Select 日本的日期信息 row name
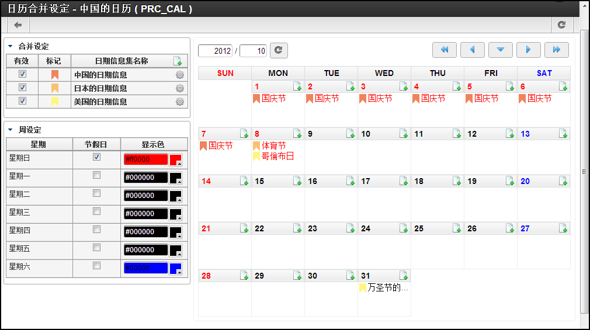 100,88
